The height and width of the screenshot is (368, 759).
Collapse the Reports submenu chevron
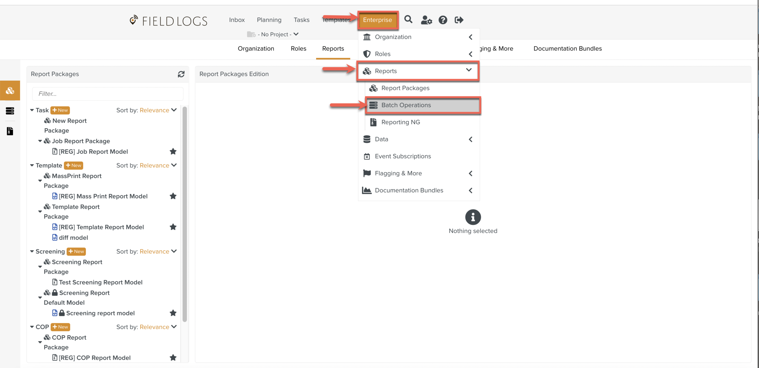tap(469, 70)
